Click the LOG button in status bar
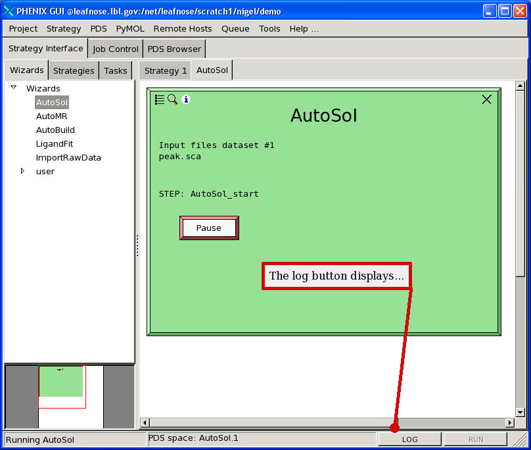The image size is (531, 450). [409, 439]
